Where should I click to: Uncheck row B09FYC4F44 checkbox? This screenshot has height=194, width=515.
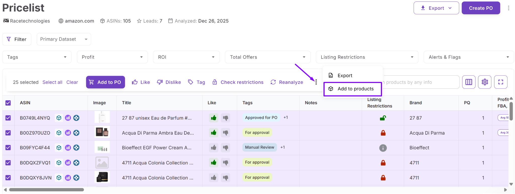pyautogui.click(x=8, y=148)
